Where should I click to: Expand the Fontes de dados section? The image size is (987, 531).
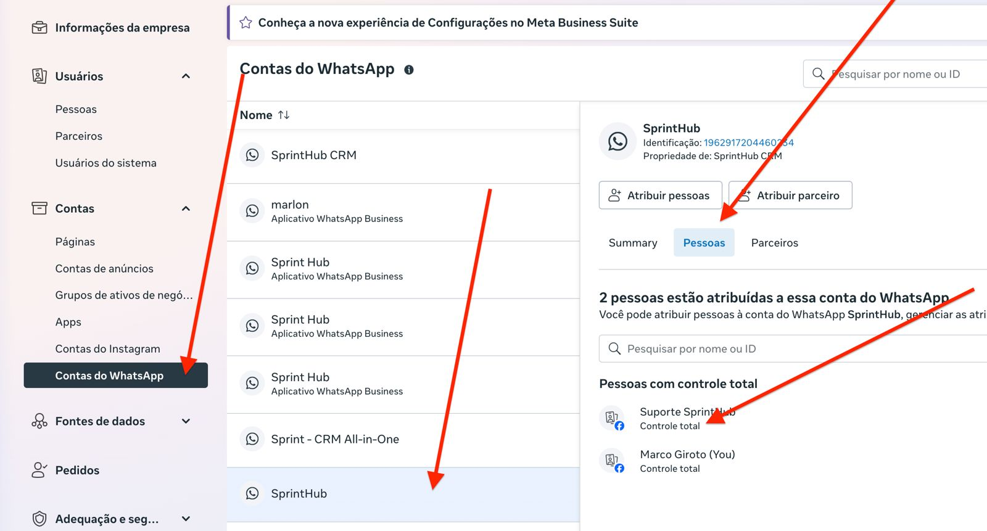186,421
